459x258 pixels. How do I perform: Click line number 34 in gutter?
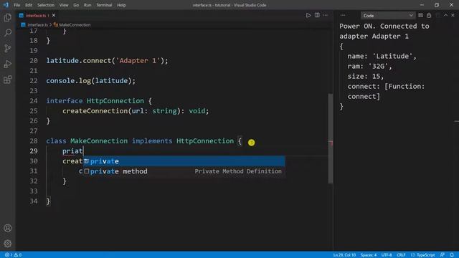34,201
